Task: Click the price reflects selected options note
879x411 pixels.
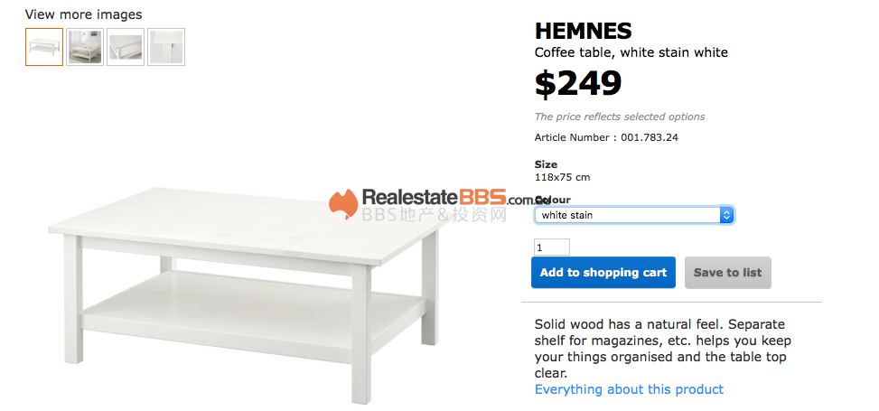Action: pyautogui.click(x=620, y=117)
